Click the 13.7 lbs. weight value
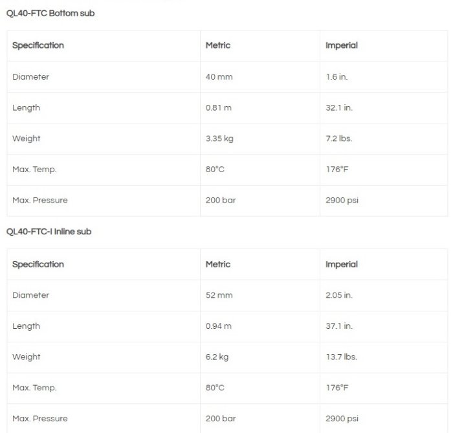453x433 pixels. 341,357
